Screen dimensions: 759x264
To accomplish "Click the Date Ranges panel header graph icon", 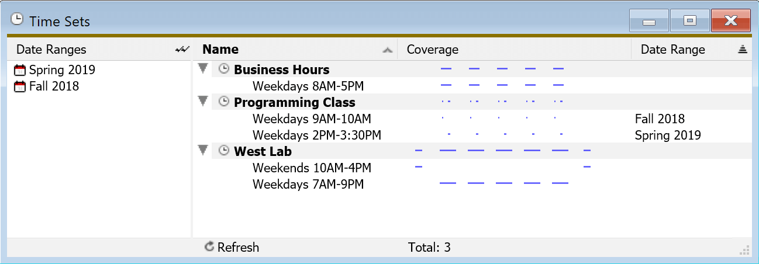I will point(182,50).
